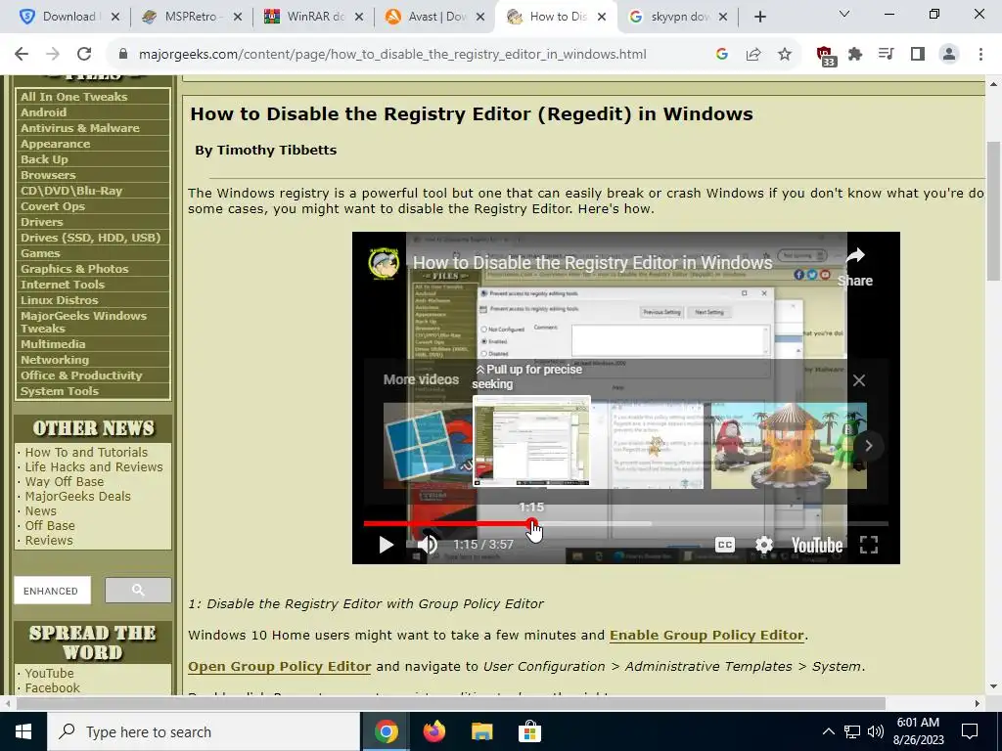1002x751 pixels.
Task: Click the Windows taskbar search box
Action: (x=204, y=731)
